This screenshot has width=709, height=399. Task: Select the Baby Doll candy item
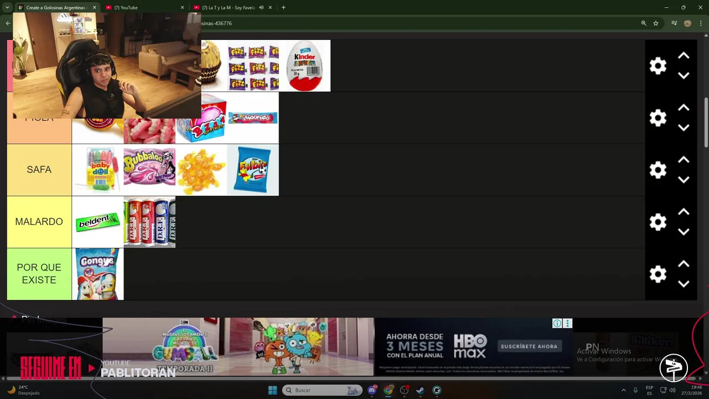pos(97,170)
